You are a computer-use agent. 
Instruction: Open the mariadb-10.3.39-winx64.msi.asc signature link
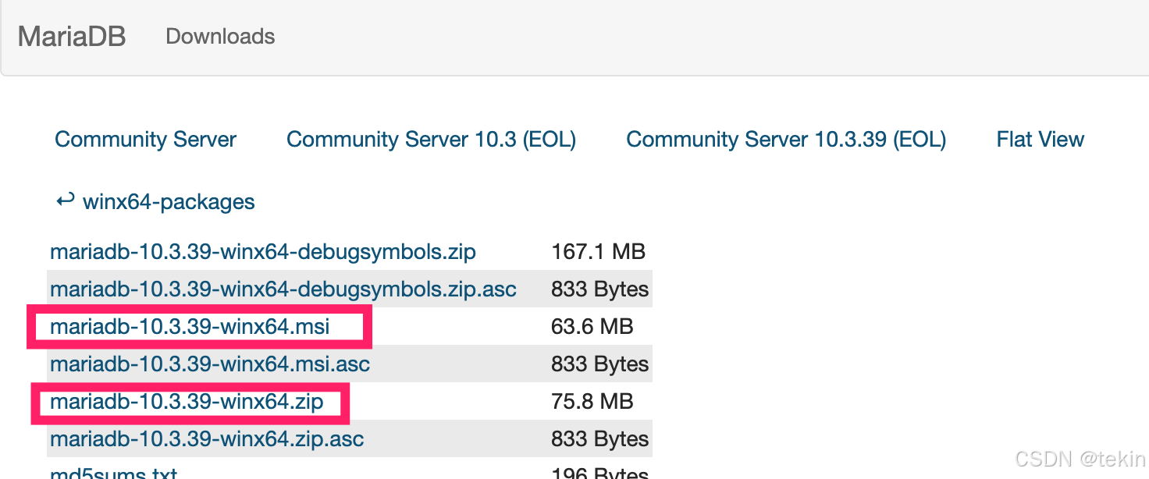[x=209, y=364]
